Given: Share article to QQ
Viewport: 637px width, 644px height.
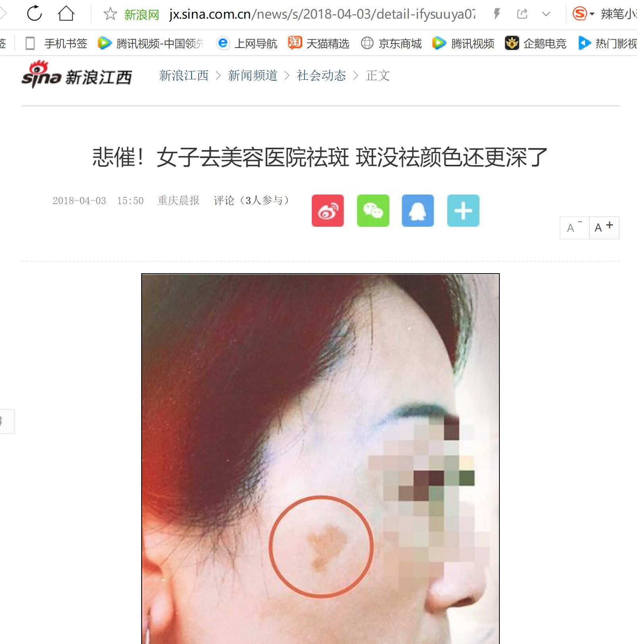Looking at the screenshot, I should coord(418,210).
